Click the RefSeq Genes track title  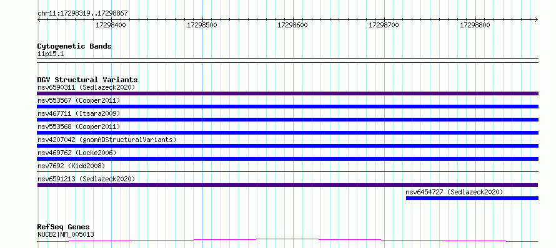point(63,227)
